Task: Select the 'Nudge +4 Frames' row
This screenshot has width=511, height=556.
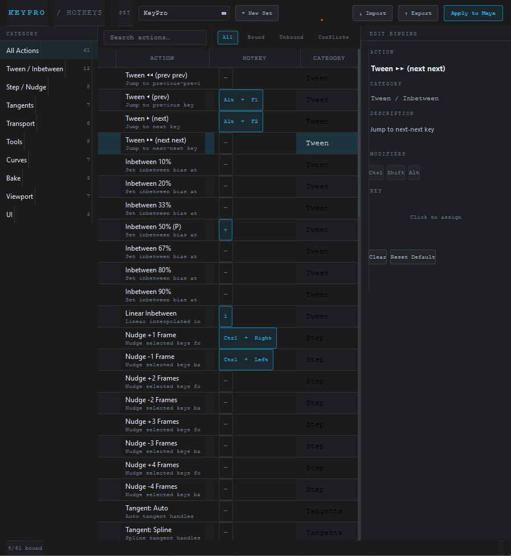Action: (228, 468)
